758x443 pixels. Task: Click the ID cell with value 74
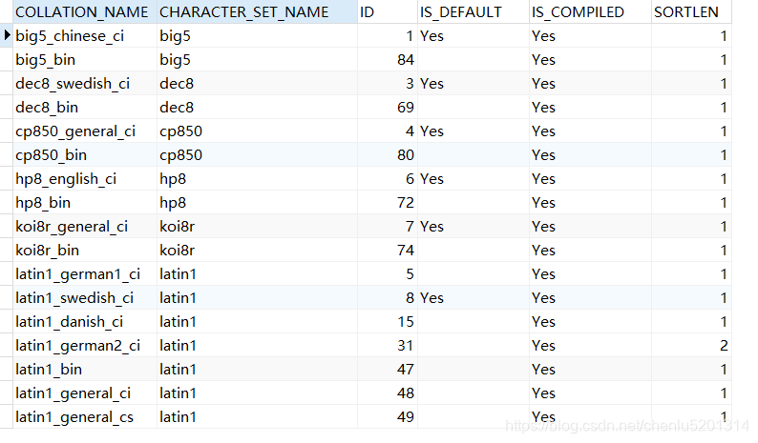[388, 250]
